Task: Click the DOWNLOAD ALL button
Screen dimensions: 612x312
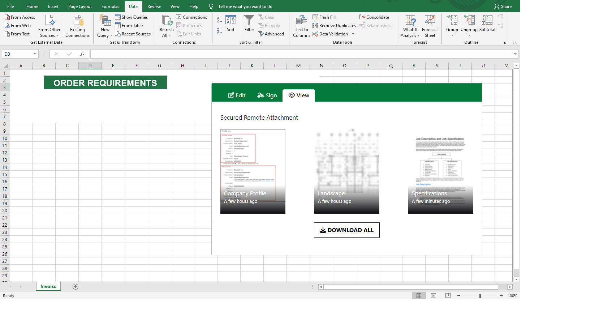Action: coord(346,230)
